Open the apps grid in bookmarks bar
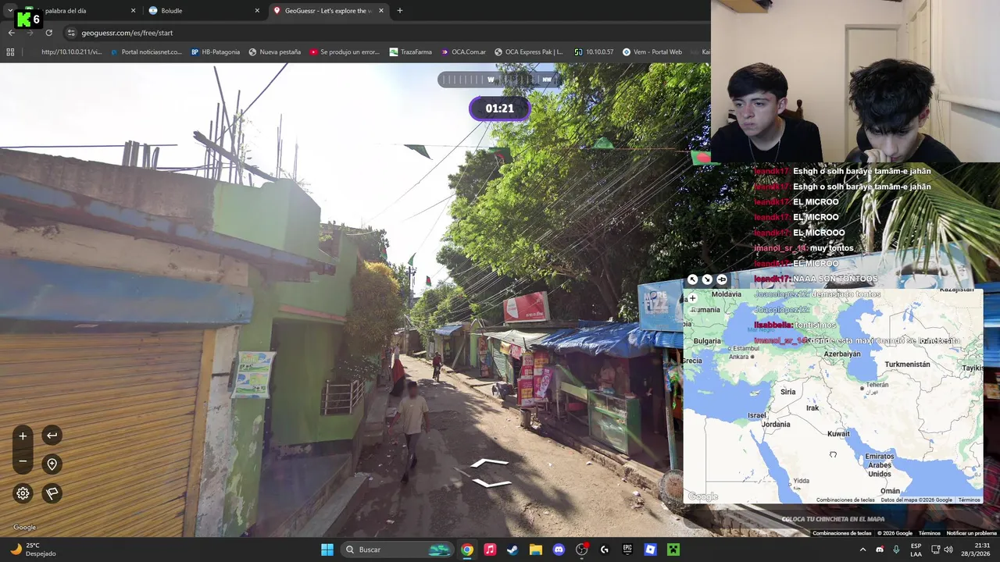This screenshot has height=562, width=1000. [10, 52]
